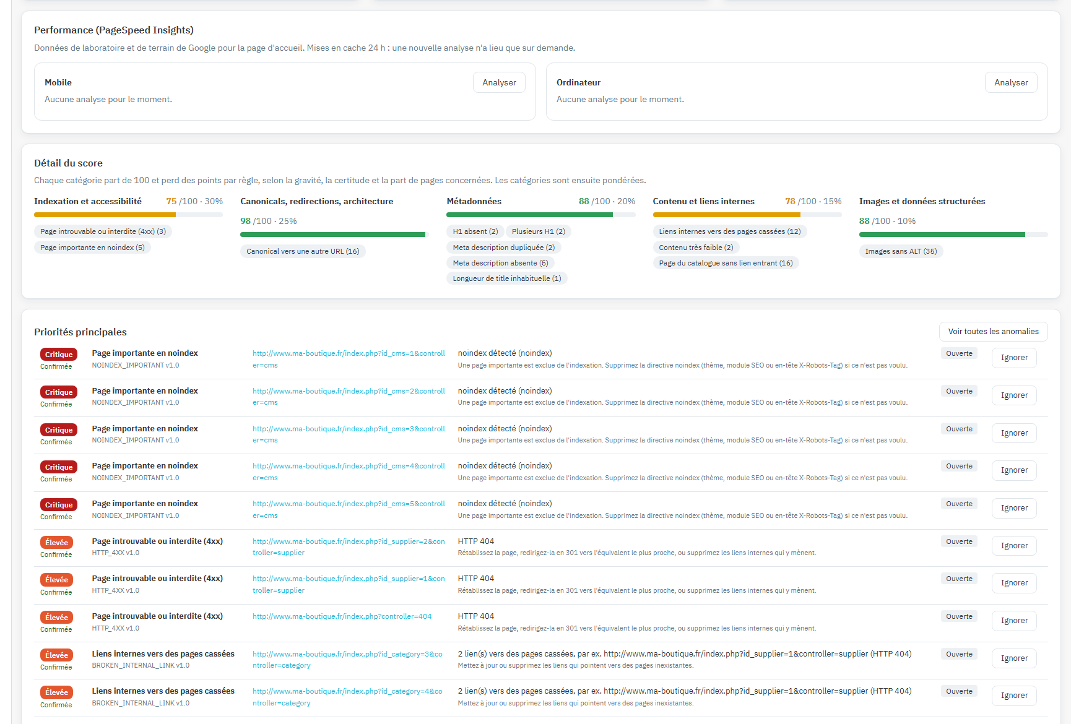
Task: Open the id_cms=3 controller=cms URL link
Action: point(349,434)
